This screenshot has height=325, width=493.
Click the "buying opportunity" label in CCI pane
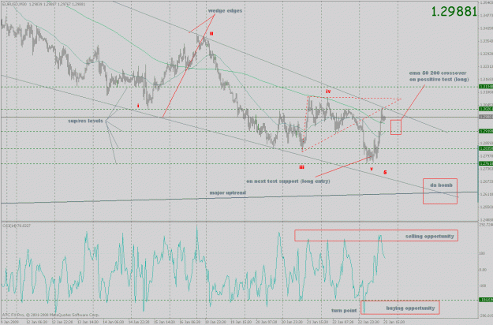410,308
